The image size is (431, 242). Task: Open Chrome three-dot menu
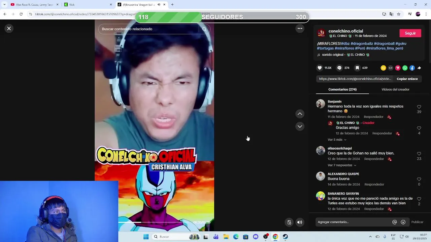[x=426, y=14]
